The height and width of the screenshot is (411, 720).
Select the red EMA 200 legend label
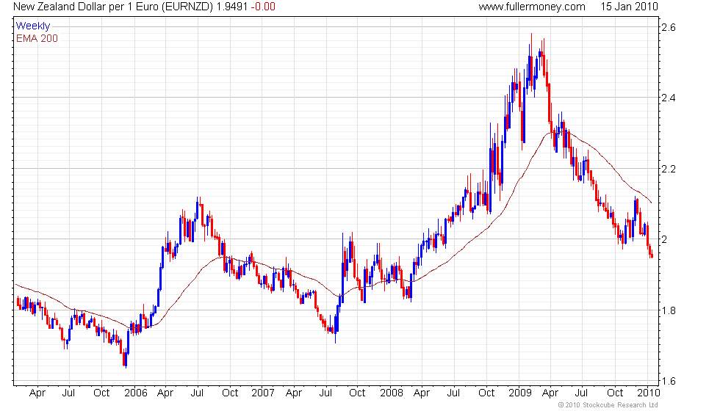click(37, 38)
